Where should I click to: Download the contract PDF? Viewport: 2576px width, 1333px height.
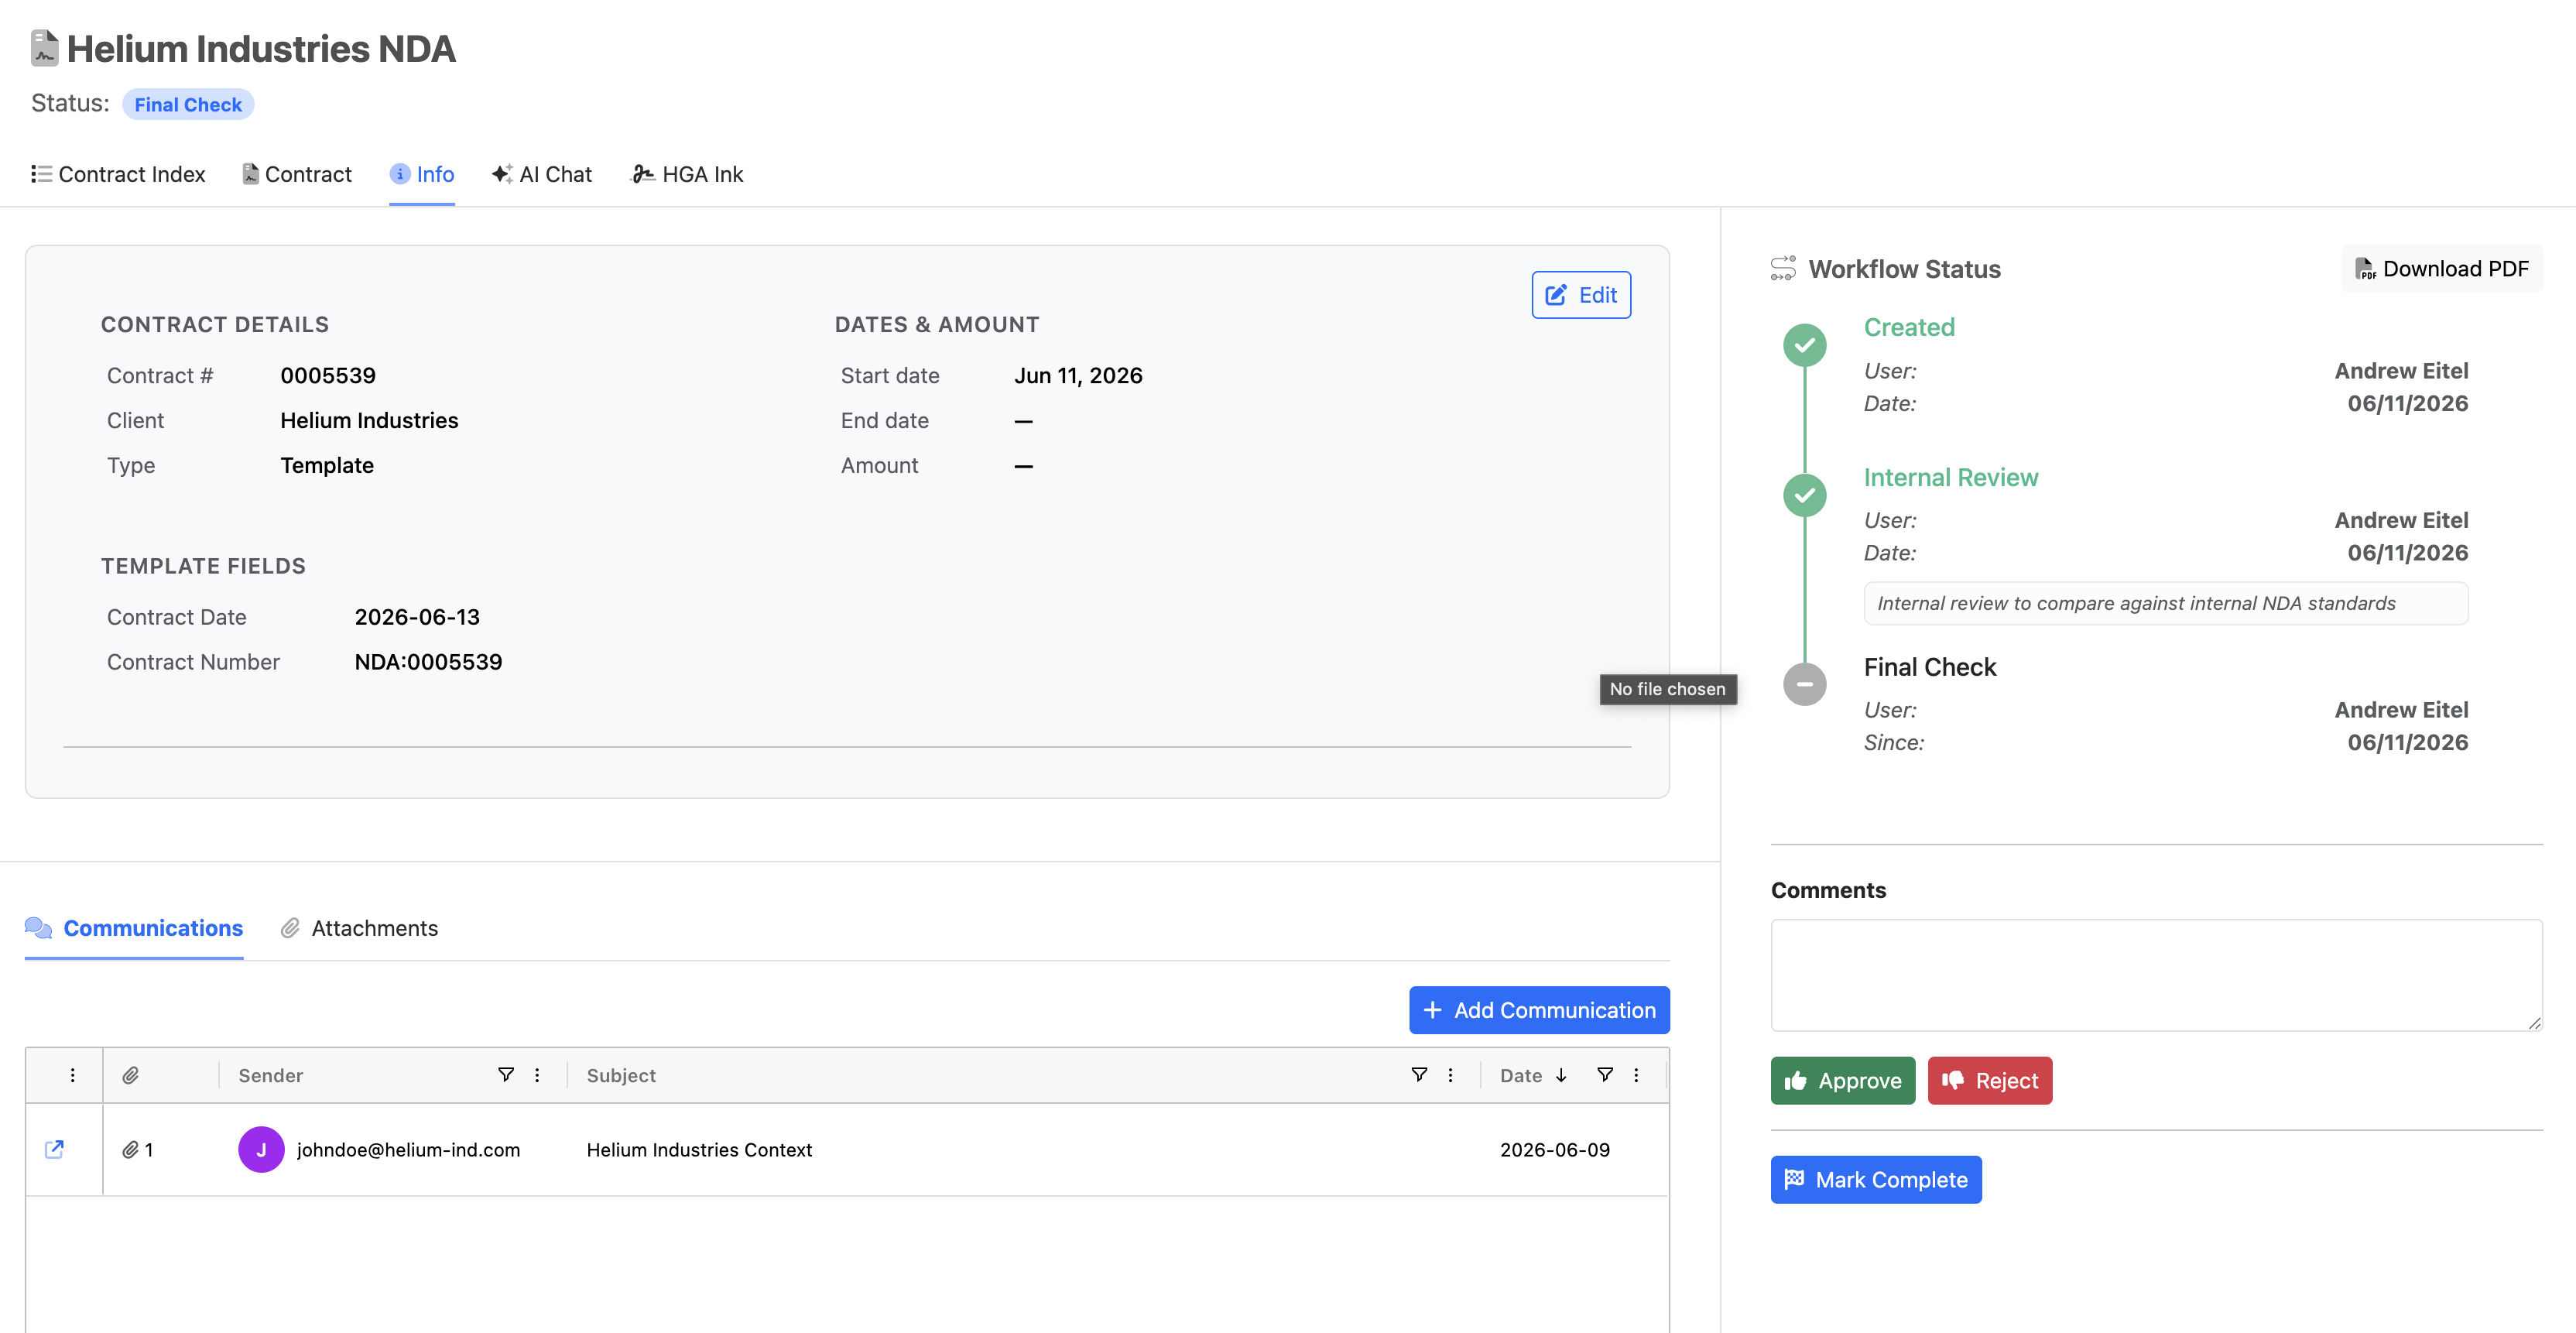pyautogui.click(x=2442, y=269)
